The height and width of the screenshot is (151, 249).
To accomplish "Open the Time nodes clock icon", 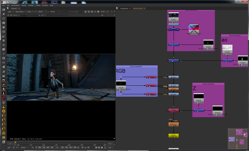I will (4, 18).
